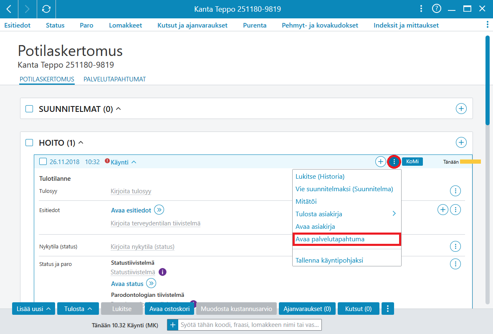Tick the SUUNNITELMAT checkbox
The width and height of the screenshot is (493, 334).
pyautogui.click(x=29, y=109)
